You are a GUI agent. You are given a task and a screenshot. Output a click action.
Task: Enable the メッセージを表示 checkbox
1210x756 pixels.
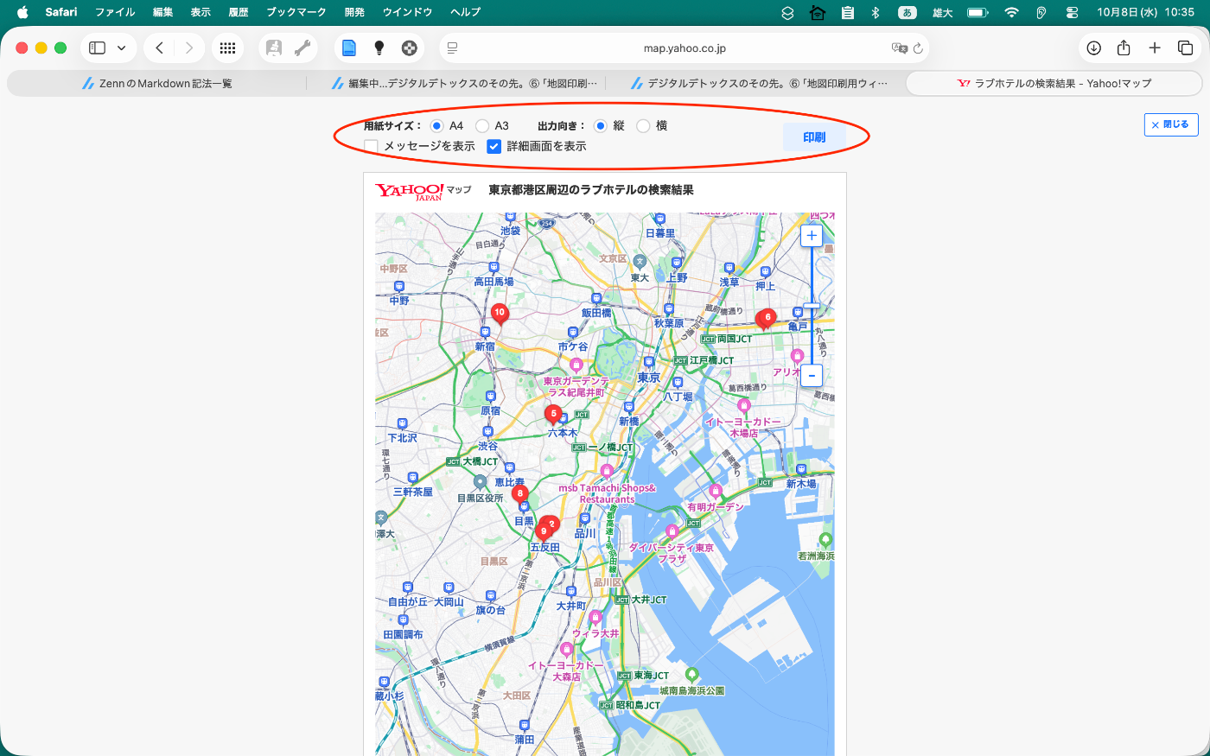[372, 147]
